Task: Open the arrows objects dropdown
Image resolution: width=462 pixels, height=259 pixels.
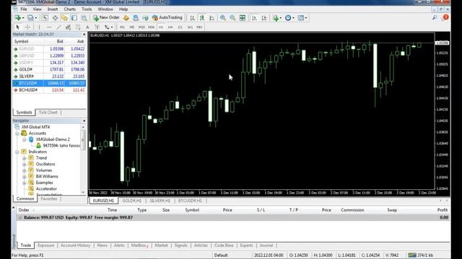Action: pyautogui.click(x=112, y=27)
